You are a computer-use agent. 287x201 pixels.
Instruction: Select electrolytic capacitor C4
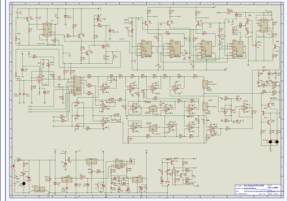[x=65, y=16]
